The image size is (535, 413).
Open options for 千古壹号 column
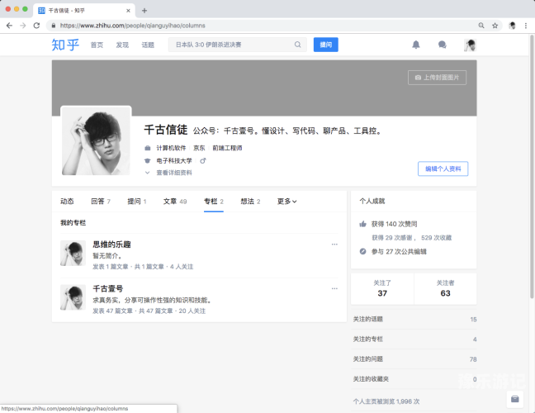point(334,289)
